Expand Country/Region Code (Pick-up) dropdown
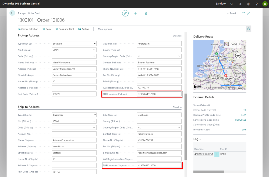 coord(179,56)
